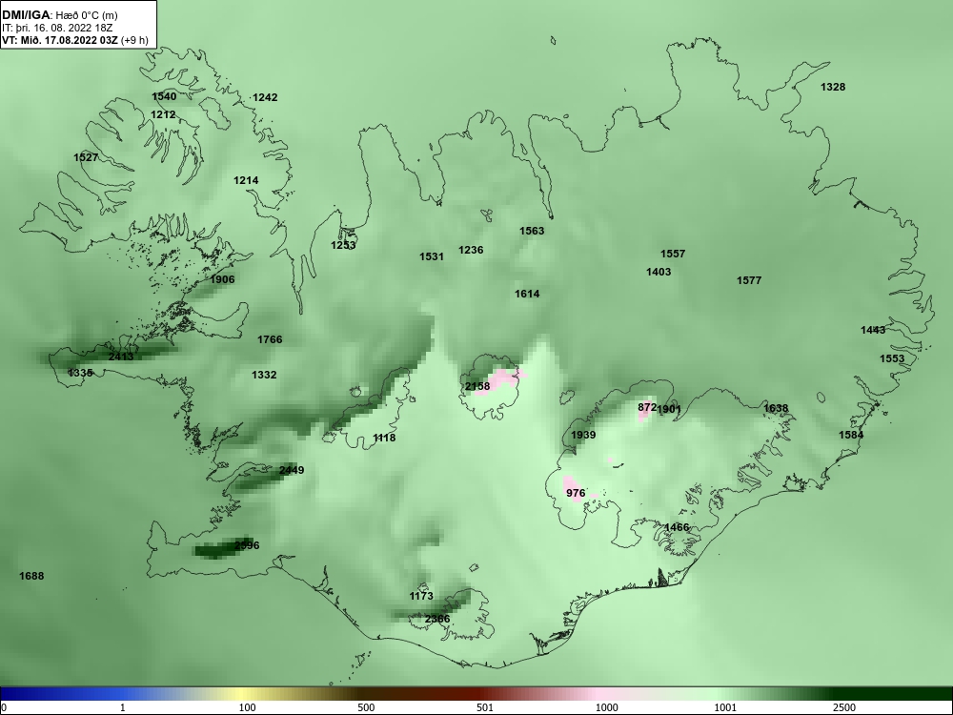Click the 2366 value on the south glacier
The image size is (953, 715).
click(x=437, y=619)
